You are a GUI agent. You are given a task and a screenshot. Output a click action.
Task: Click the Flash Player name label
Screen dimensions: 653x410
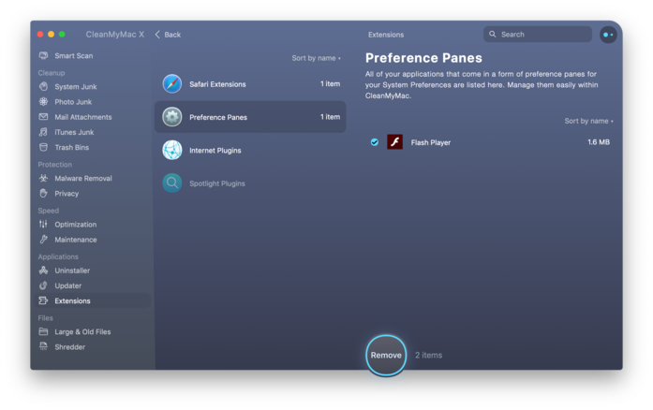[431, 142]
